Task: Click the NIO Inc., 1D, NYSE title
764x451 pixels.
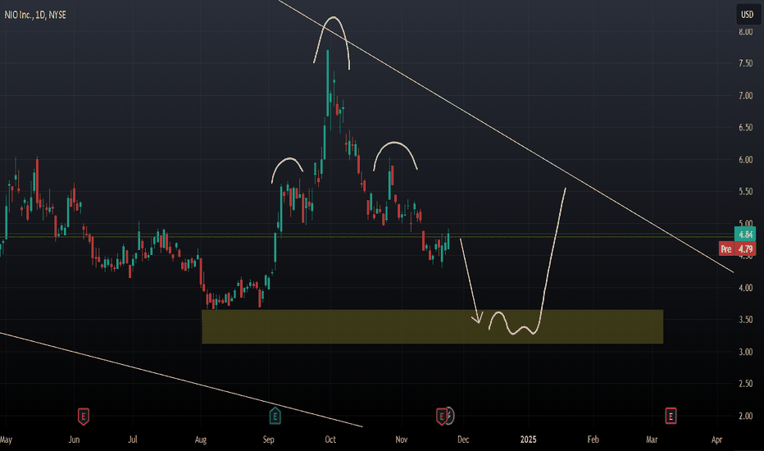Action: pyautogui.click(x=35, y=15)
